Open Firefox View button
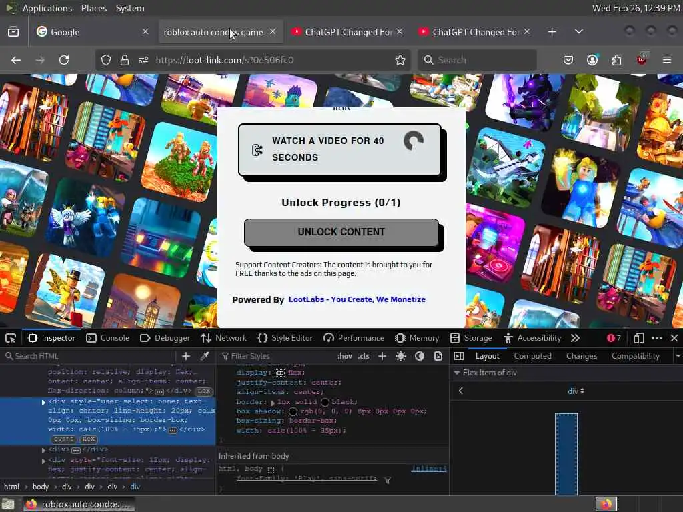The width and height of the screenshot is (683, 512). click(x=13, y=32)
